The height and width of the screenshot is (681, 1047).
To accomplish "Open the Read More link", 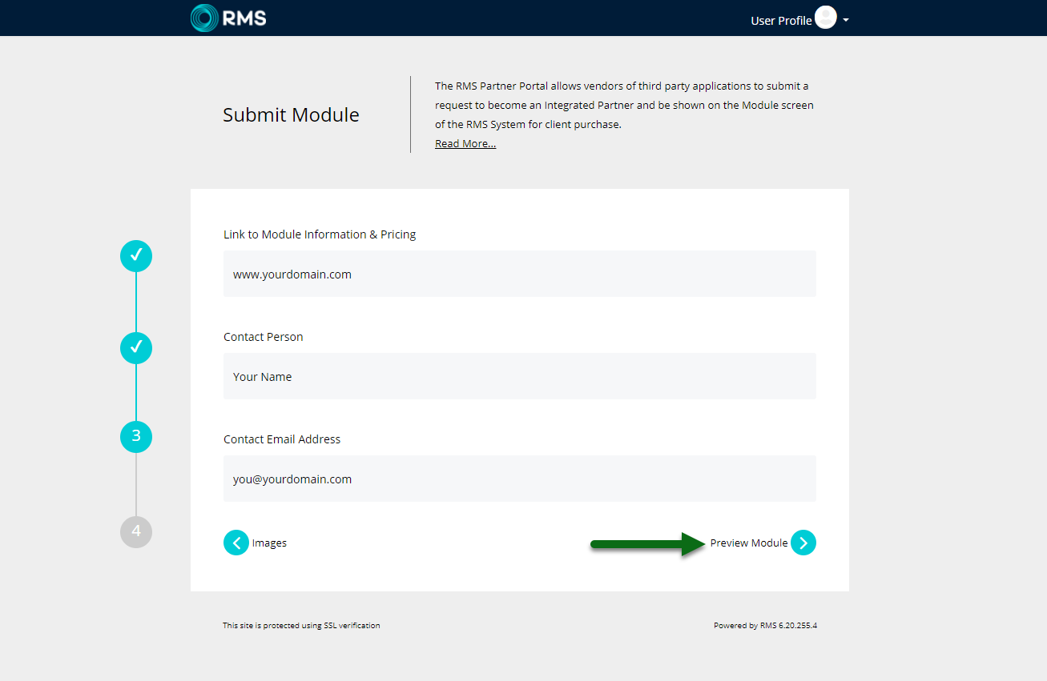I will 465,144.
